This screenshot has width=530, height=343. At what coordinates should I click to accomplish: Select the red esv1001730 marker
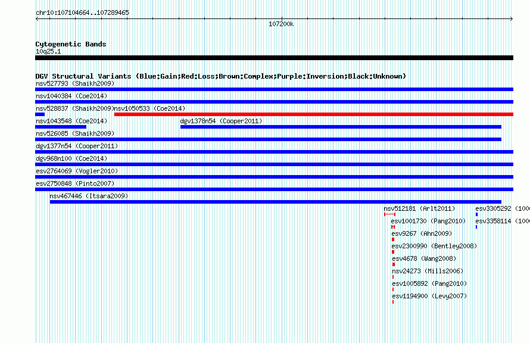[393, 227]
